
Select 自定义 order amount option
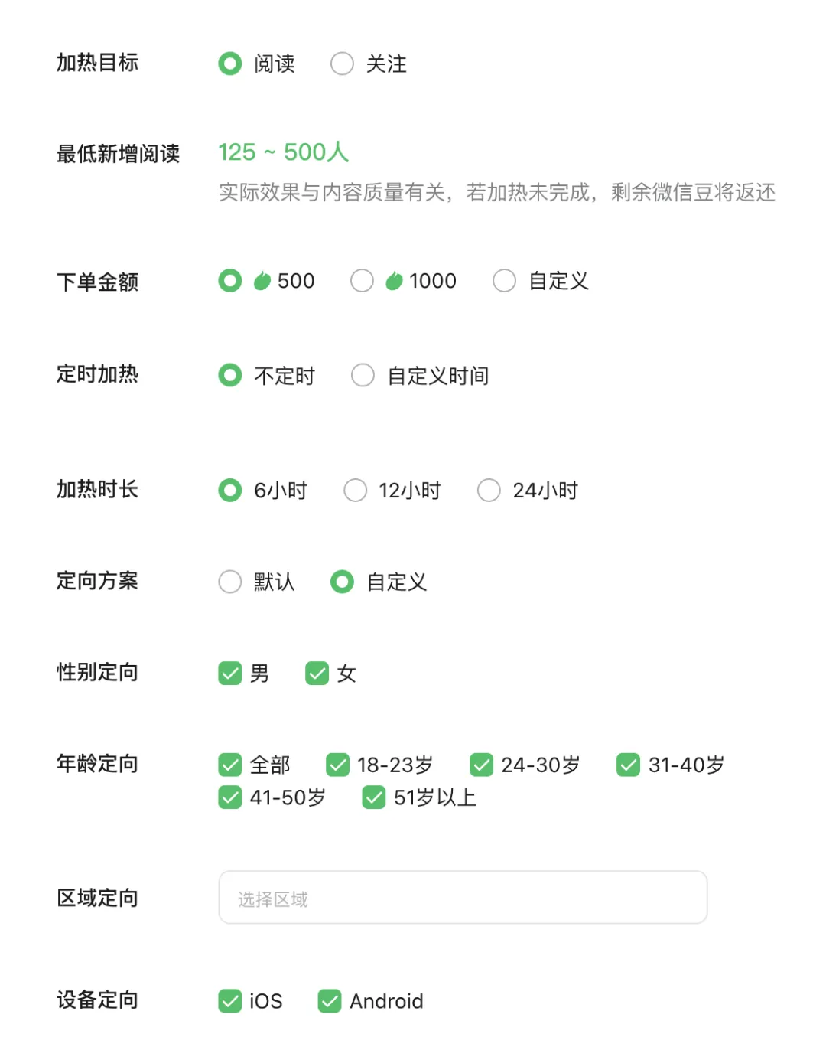coord(505,281)
